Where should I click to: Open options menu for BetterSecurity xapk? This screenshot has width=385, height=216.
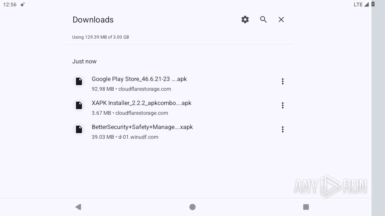pos(283,129)
